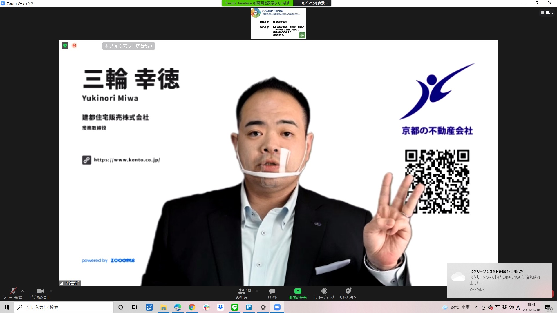The width and height of the screenshot is (557, 313).
Task: Click the signal strength icon by 報告者
Action: click(x=62, y=283)
